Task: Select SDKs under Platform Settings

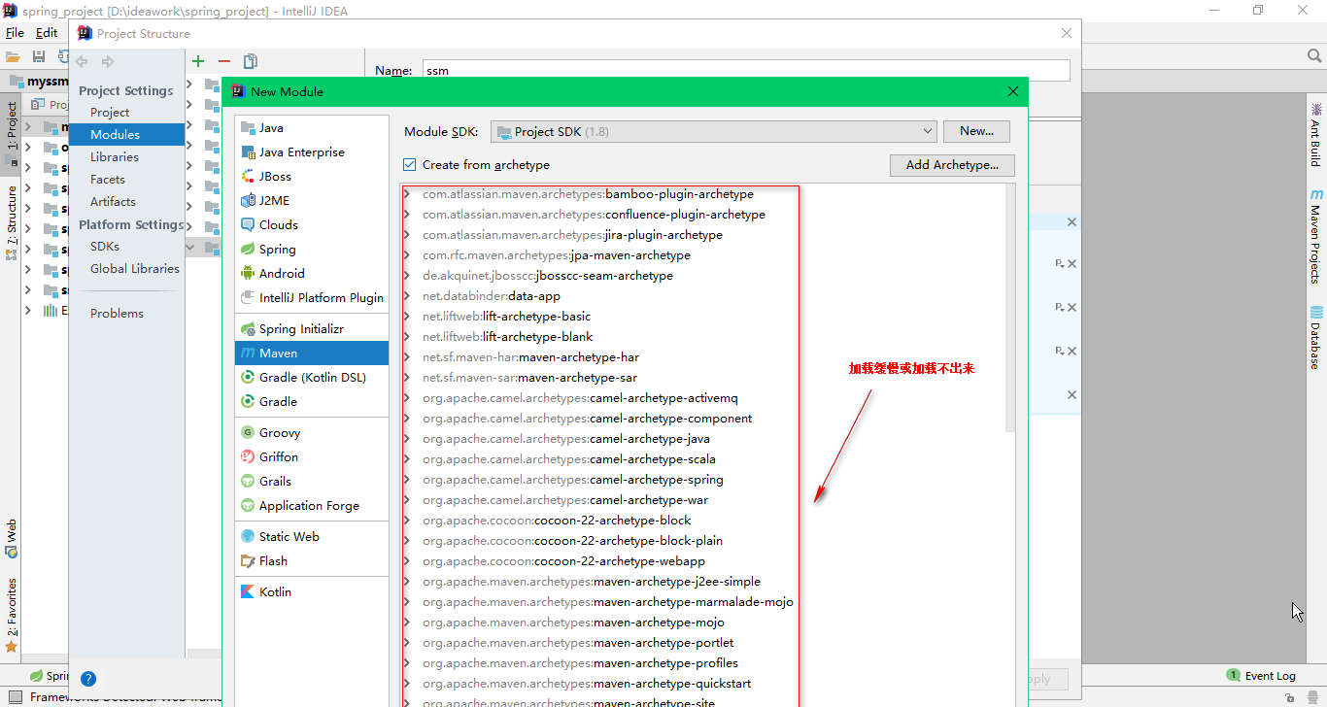Action: [x=105, y=247]
